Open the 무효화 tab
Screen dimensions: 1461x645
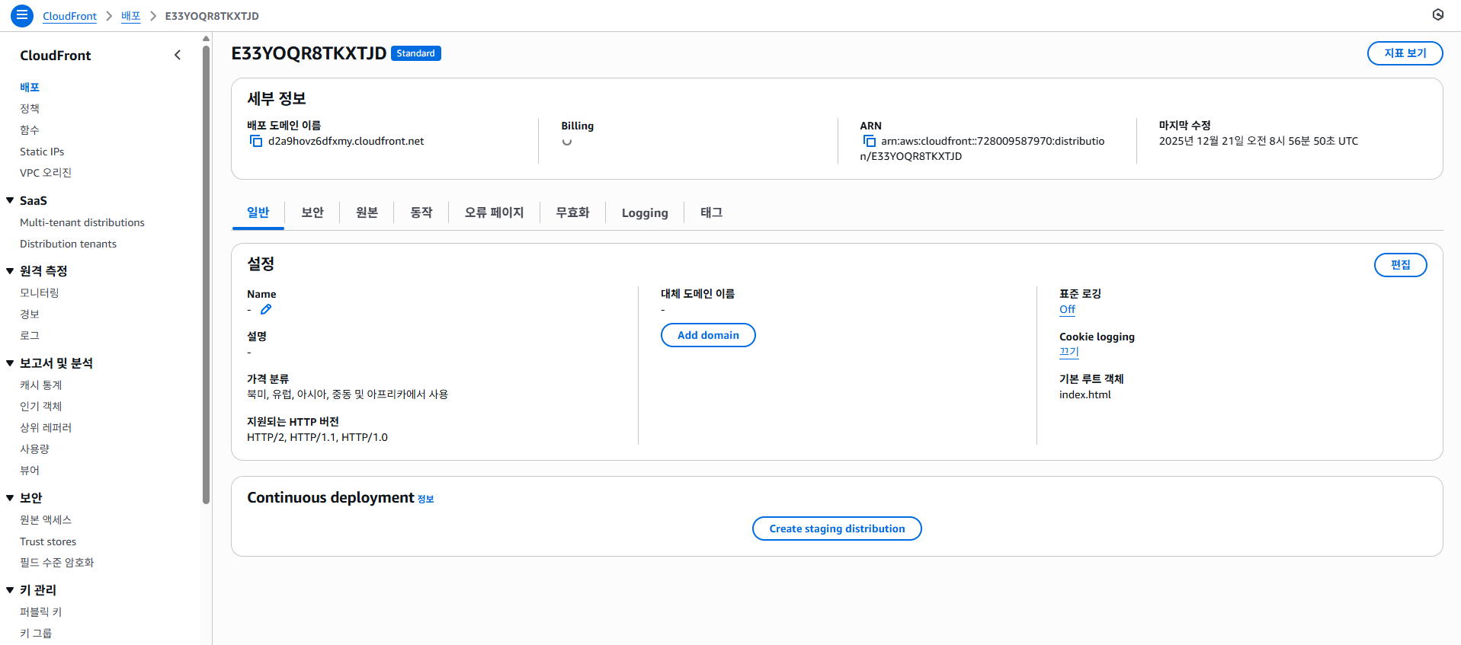572,212
